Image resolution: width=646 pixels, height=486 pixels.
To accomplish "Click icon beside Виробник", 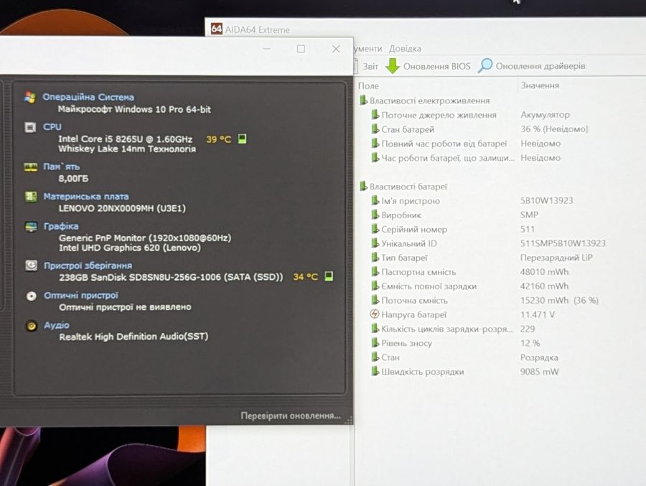I will click(375, 215).
